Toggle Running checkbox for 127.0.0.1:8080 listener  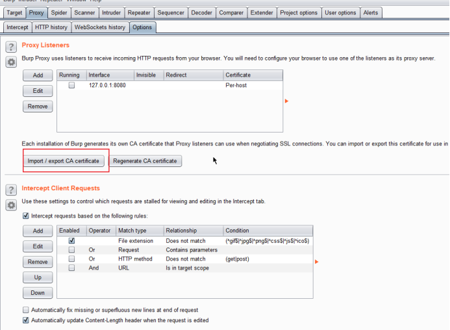click(x=71, y=85)
